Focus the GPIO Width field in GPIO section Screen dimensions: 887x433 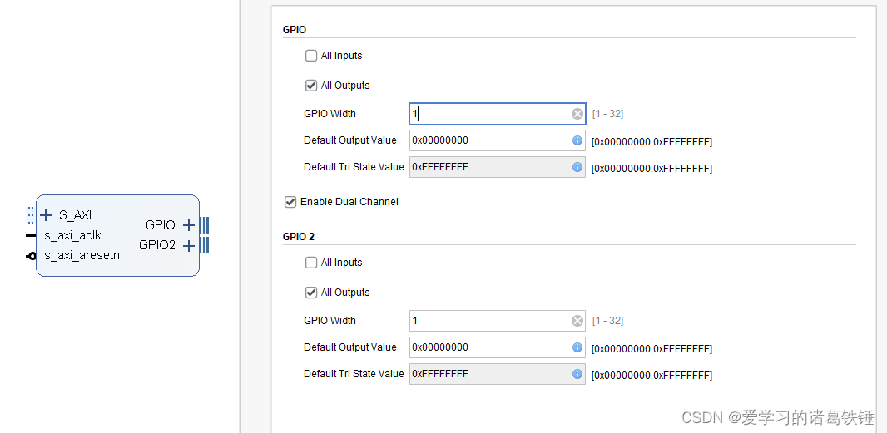498,114
